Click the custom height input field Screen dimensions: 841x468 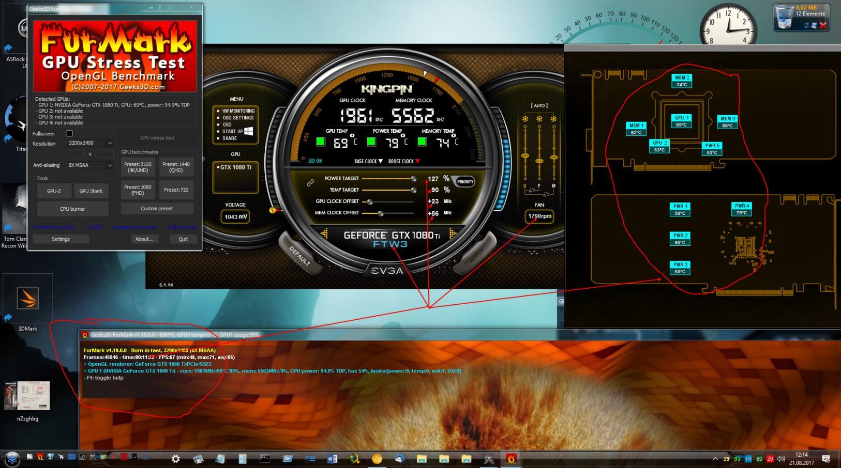[x=104, y=154]
